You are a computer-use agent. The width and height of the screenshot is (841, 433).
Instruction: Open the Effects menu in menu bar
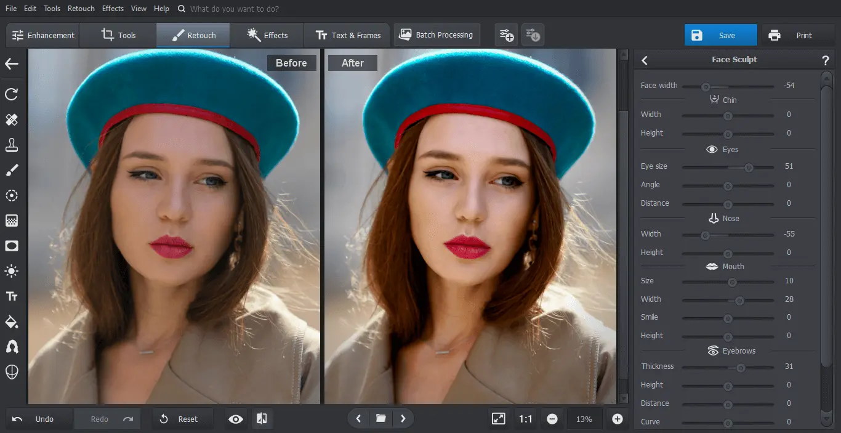[113, 9]
